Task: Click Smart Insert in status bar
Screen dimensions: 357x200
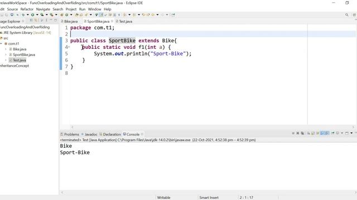Action: click(209, 198)
